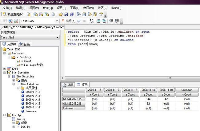
Task: Click the 61.144.207.115 row header
Action: pos(74,99)
